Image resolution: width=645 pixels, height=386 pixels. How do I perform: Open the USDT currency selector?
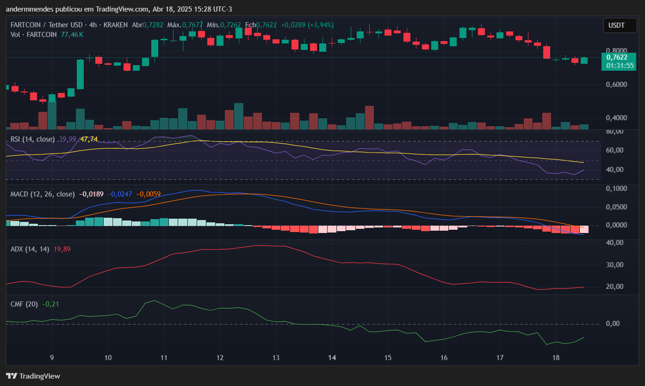(620, 25)
